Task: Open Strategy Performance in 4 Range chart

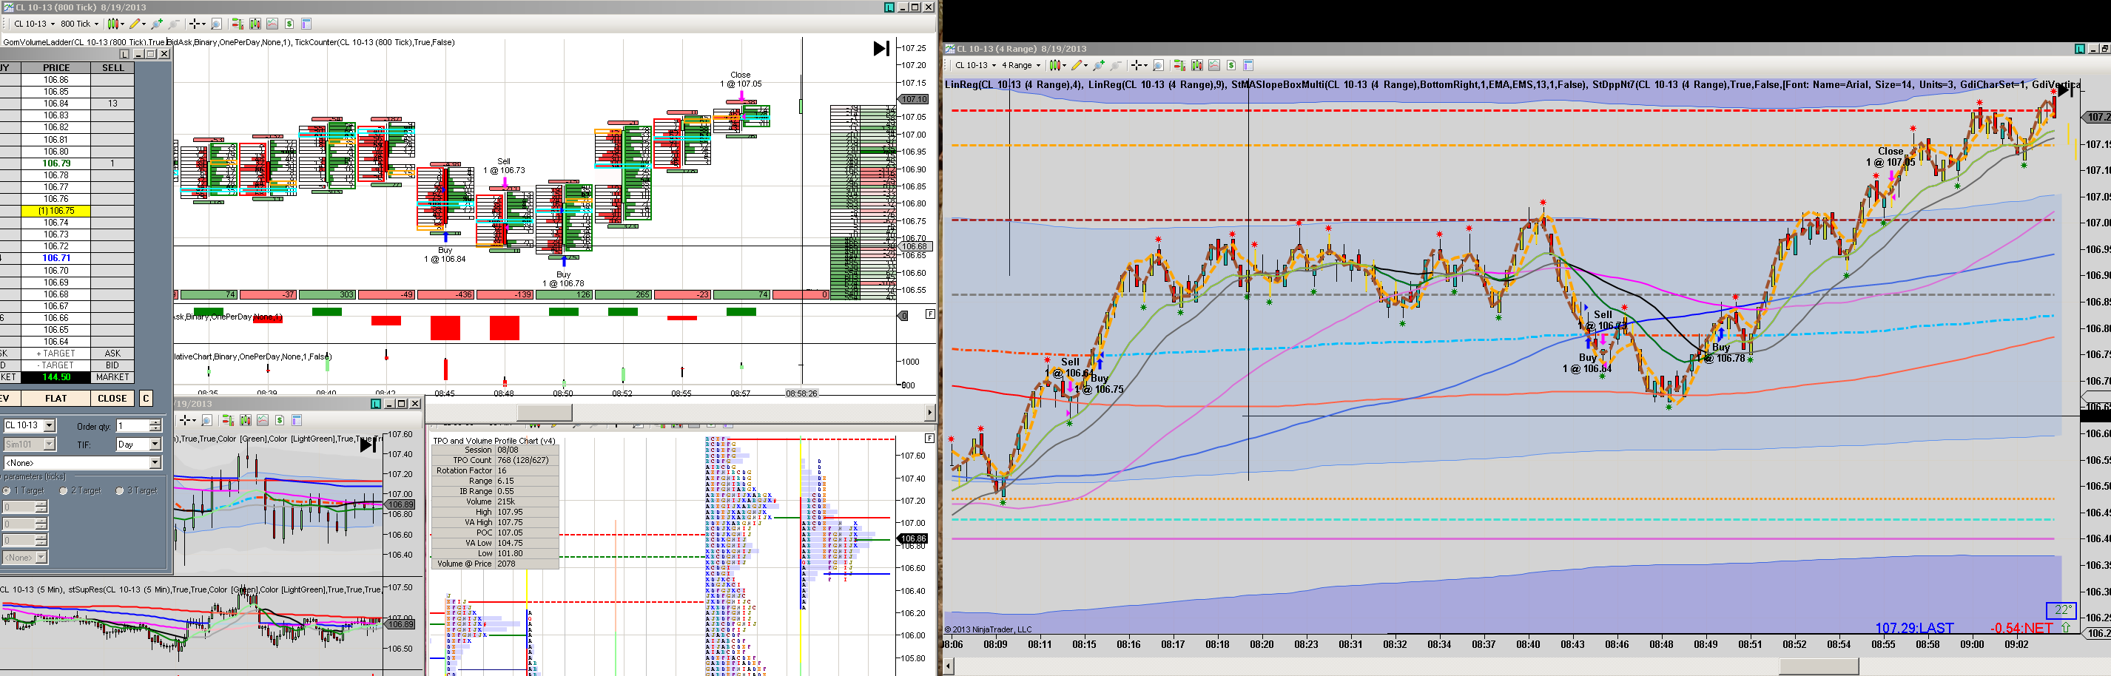Action: pos(1214,66)
